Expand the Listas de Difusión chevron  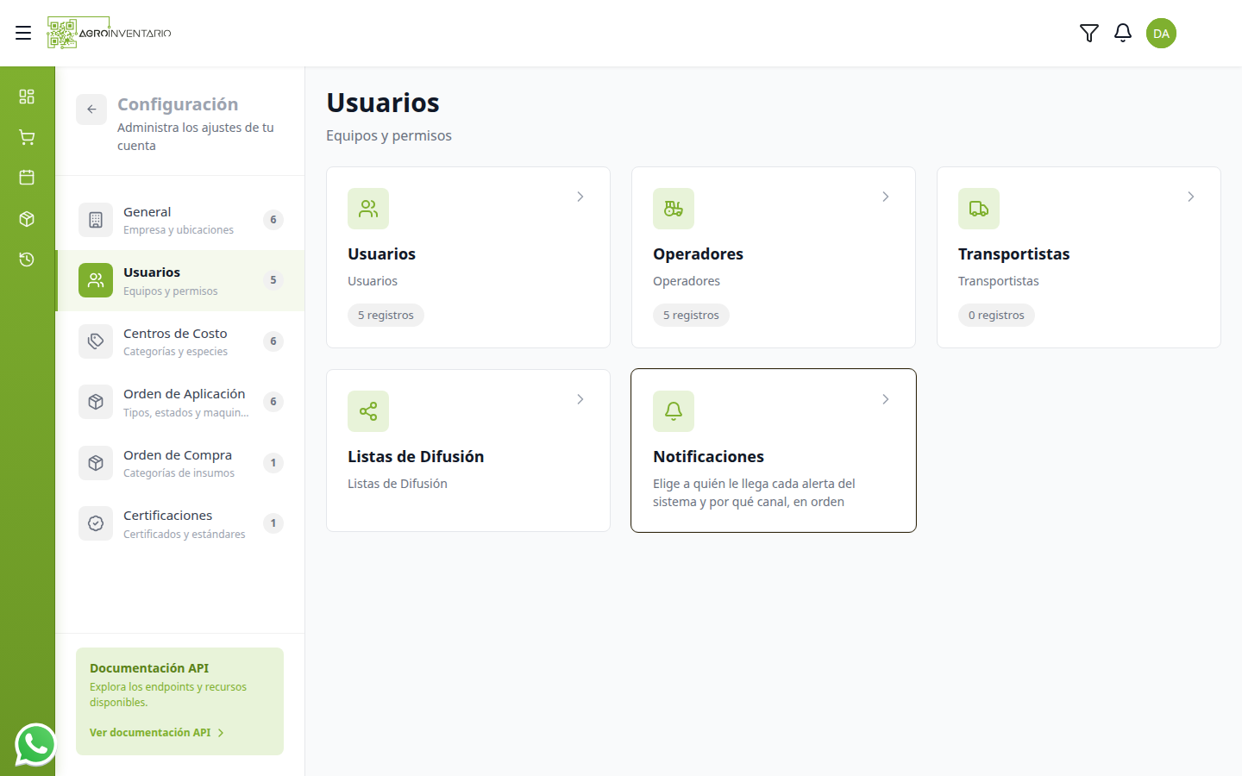tap(580, 399)
